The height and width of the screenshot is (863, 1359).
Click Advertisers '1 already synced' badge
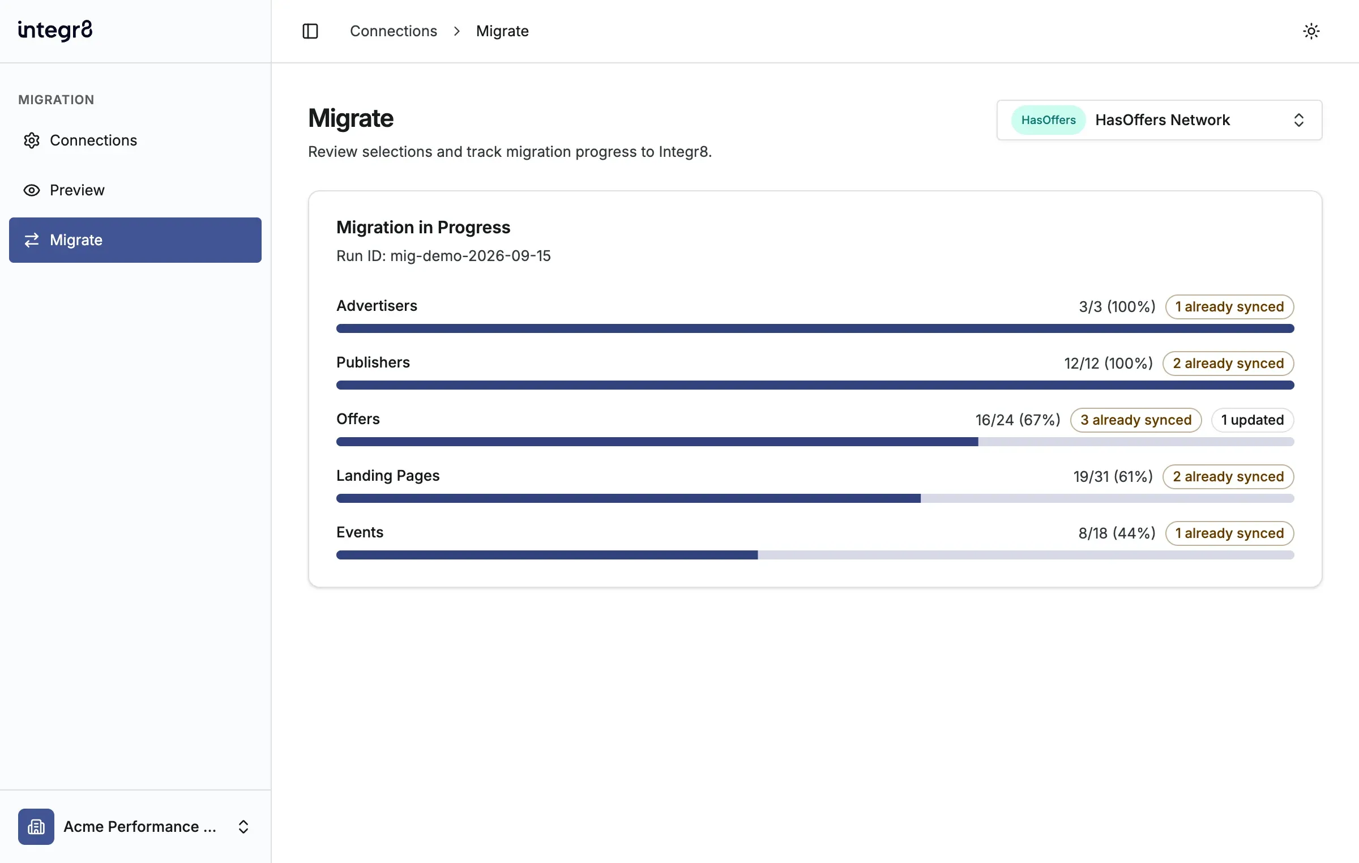(1229, 307)
